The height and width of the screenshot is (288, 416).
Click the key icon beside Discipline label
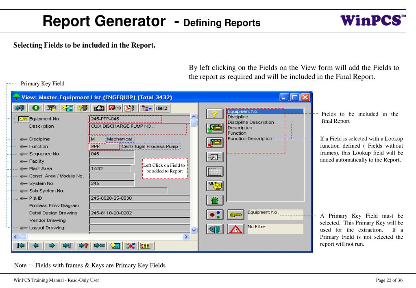[24, 139]
